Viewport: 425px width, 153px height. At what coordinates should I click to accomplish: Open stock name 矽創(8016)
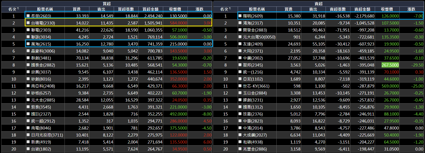tap(41, 79)
